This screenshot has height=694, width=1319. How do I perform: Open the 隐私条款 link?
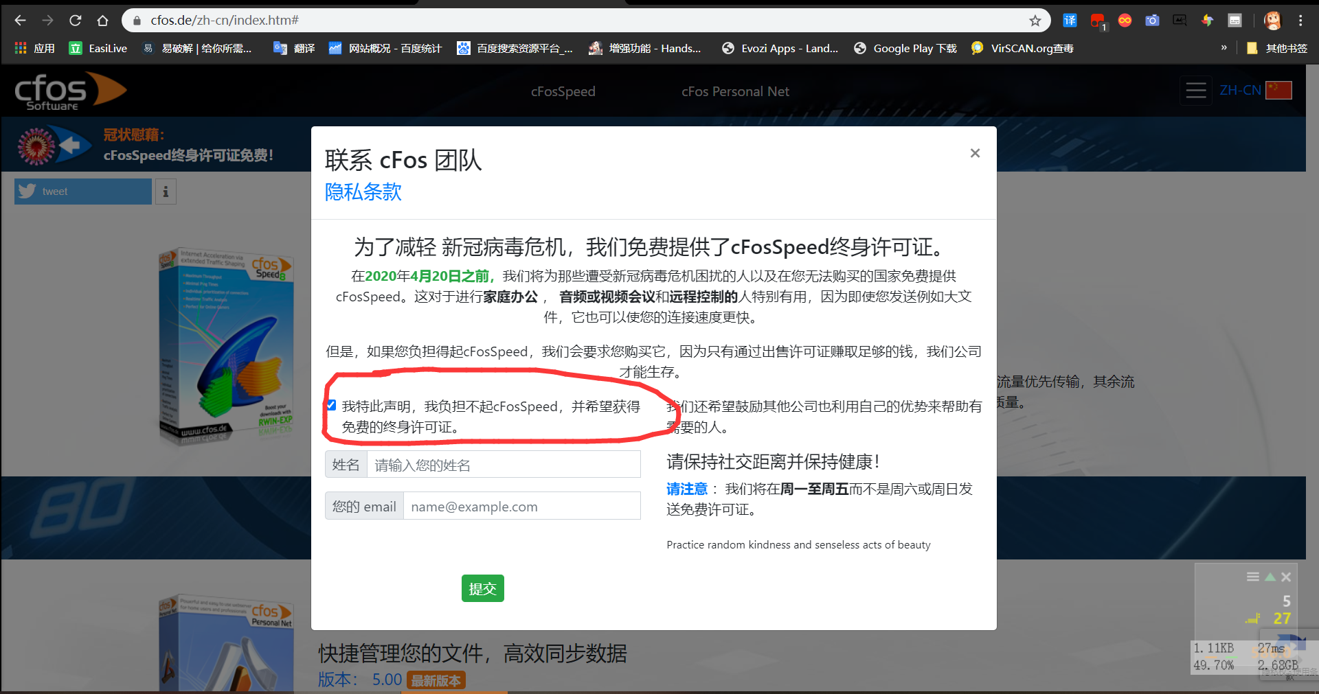point(363,192)
